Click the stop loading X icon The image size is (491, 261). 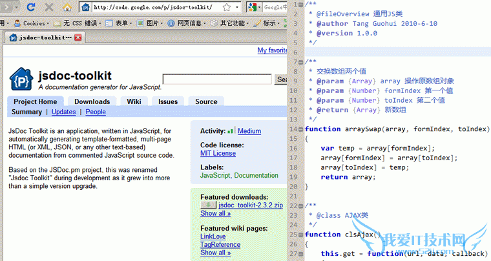(x=50, y=8)
